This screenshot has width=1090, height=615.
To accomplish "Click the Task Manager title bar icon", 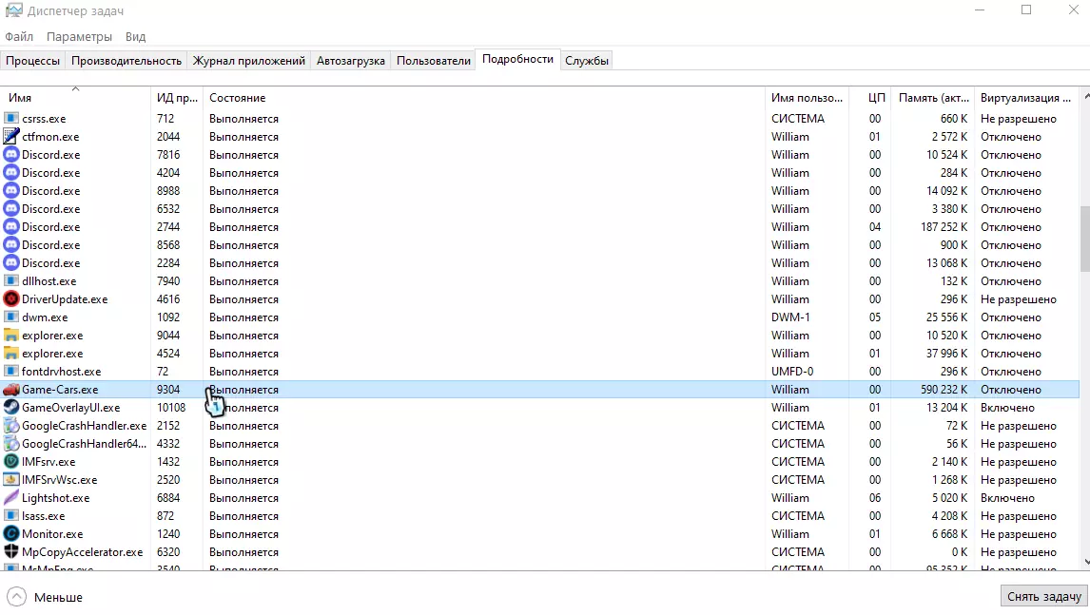I will pyautogui.click(x=14, y=10).
